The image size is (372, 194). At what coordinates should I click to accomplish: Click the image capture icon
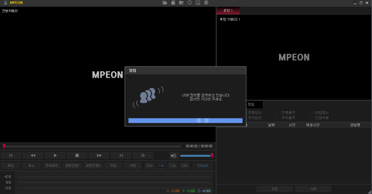(198, 2)
